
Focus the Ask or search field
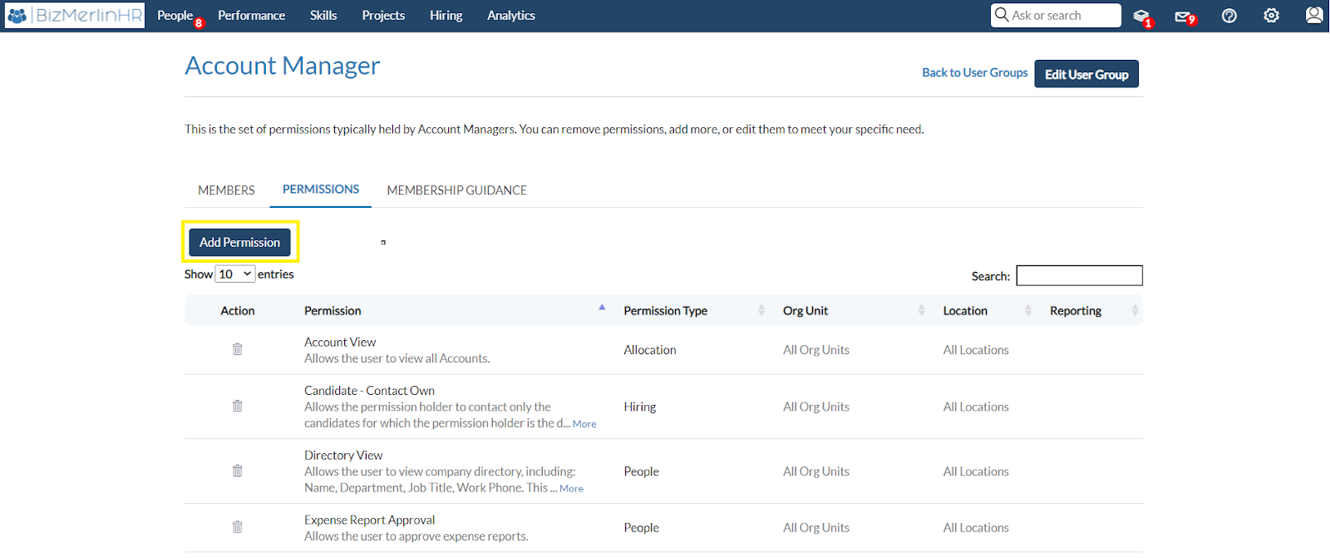1057,16
